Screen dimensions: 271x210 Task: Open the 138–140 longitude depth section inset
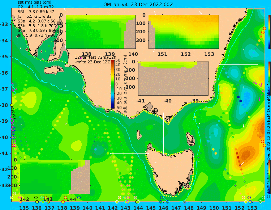pos(100,32)
